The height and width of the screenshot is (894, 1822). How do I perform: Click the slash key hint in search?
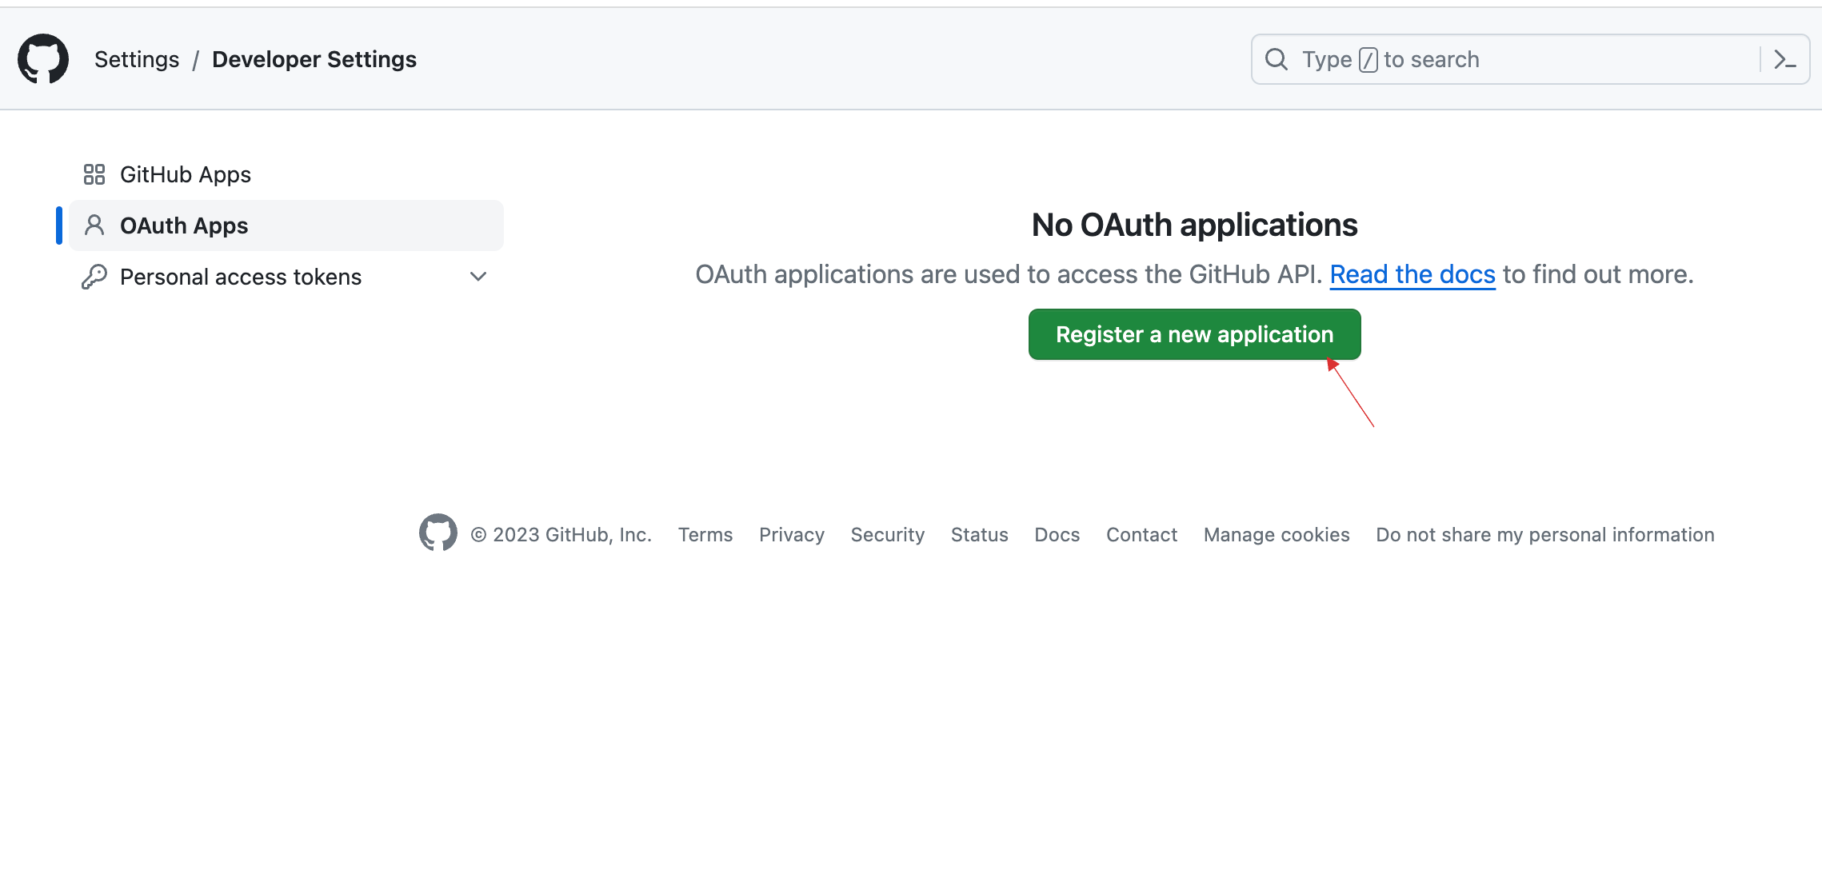(1368, 60)
